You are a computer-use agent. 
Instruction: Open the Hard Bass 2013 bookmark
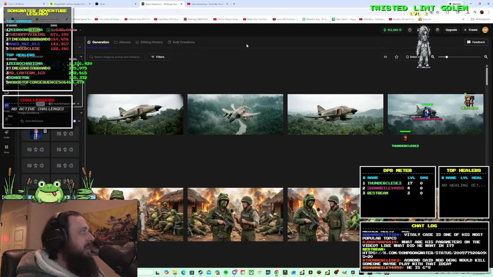point(167,19)
